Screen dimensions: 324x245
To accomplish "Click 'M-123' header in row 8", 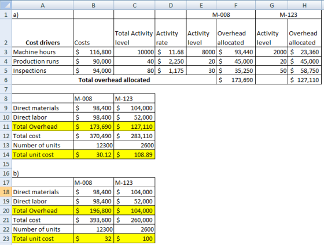I will coord(134,98).
